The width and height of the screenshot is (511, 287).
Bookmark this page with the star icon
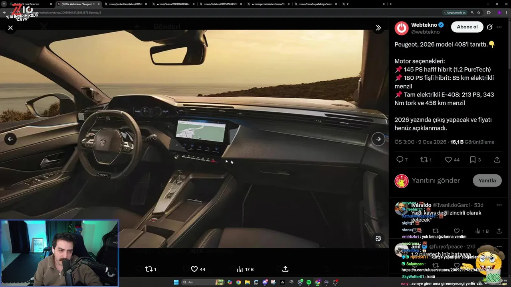tap(479, 13)
